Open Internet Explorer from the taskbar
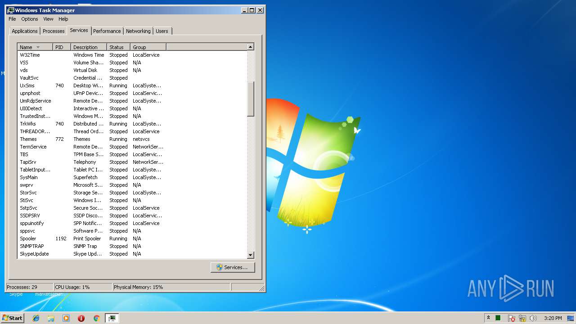576x324 pixels. coord(36,318)
